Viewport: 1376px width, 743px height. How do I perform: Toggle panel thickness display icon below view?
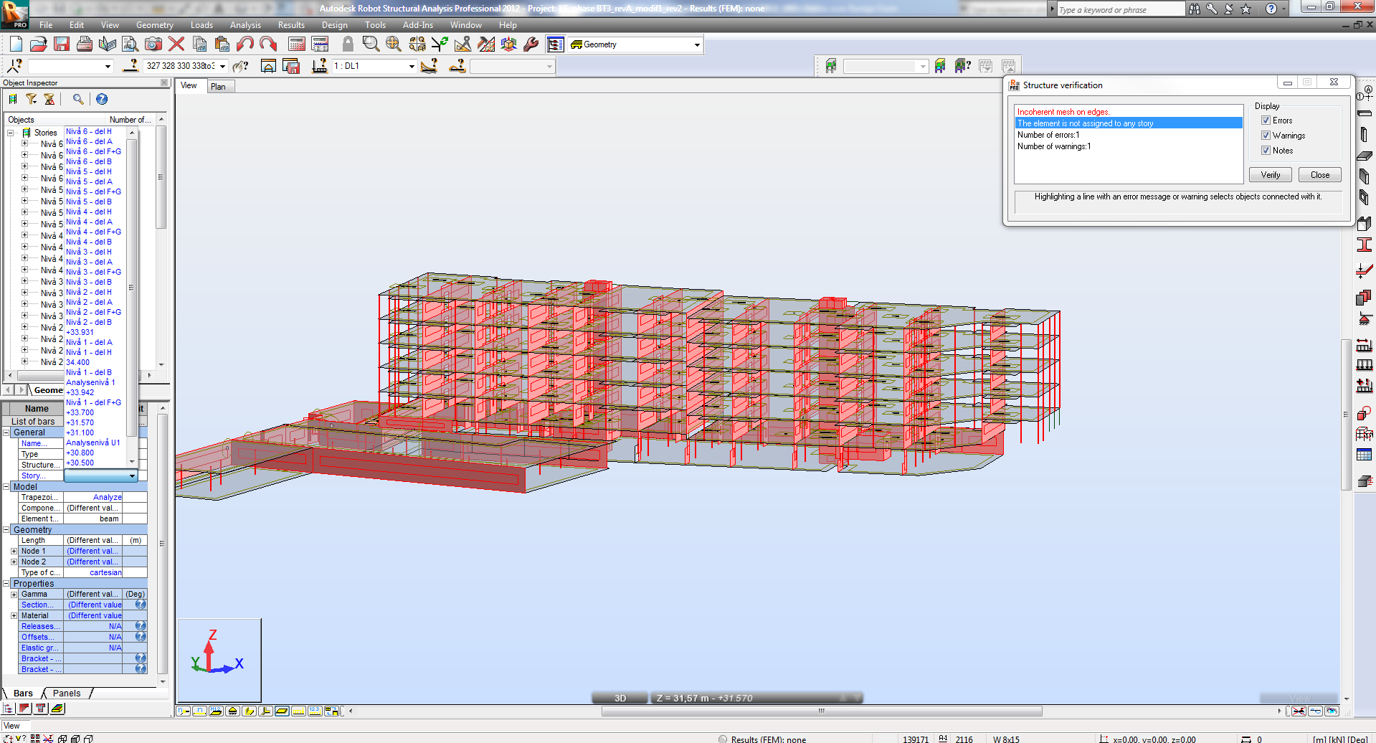click(x=282, y=711)
